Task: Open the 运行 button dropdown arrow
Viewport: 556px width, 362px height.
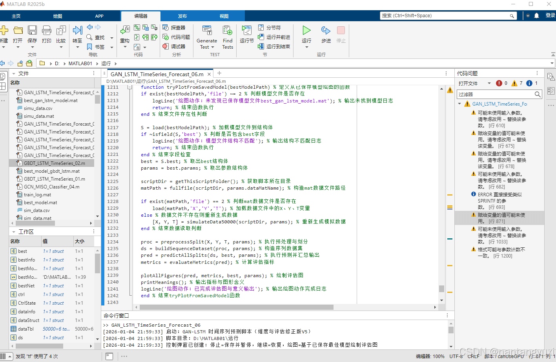Action: tap(306, 47)
